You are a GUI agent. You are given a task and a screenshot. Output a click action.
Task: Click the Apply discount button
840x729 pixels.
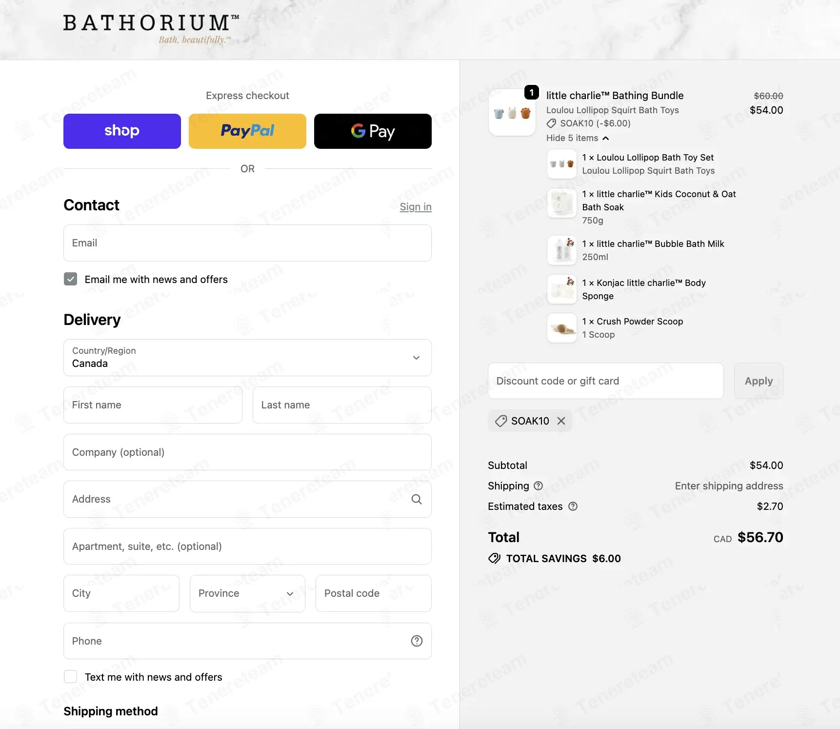[x=759, y=381]
